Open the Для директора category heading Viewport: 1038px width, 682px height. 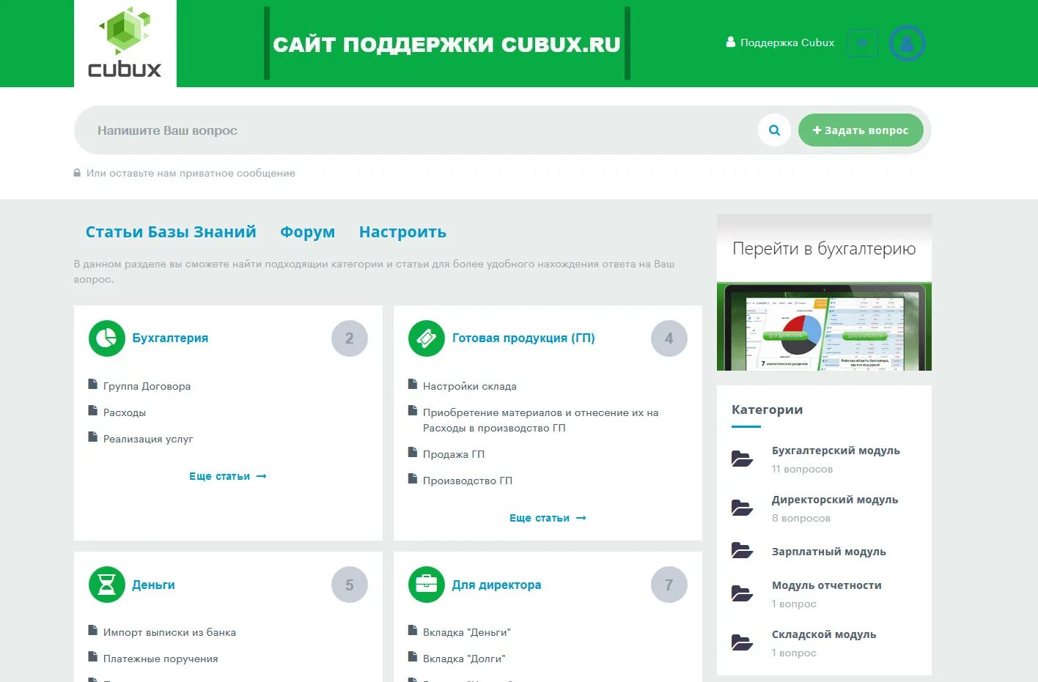click(x=496, y=585)
